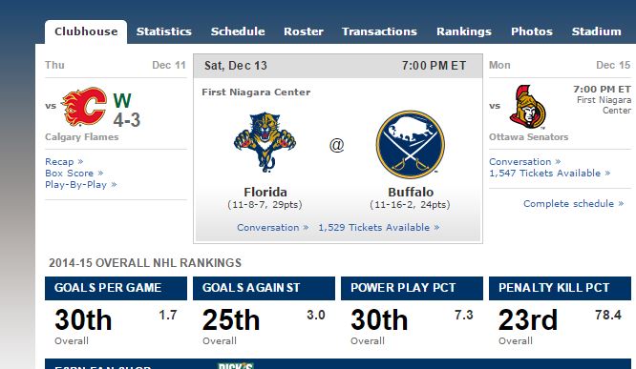Go to the Stadium tab
The width and height of the screenshot is (636, 369).
596,31
